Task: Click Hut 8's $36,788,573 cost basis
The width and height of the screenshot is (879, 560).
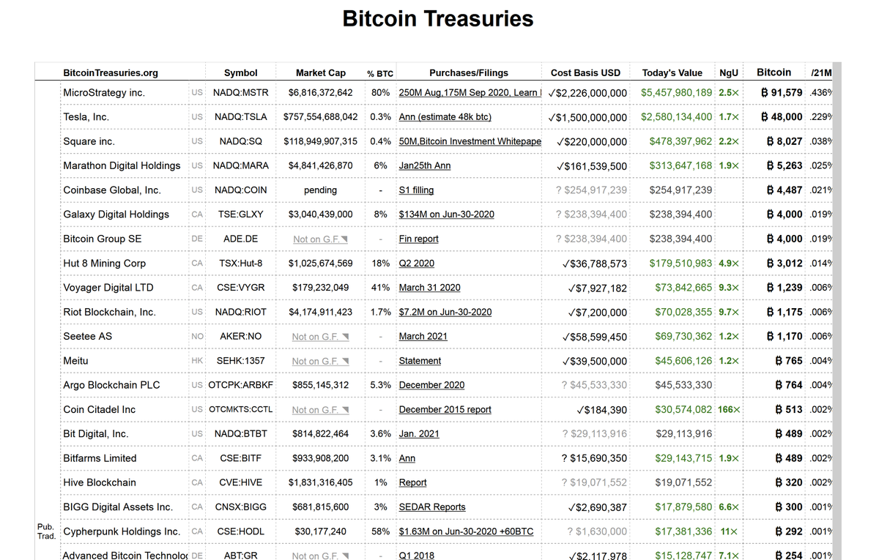Action: pyautogui.click(x=594, y=264)
